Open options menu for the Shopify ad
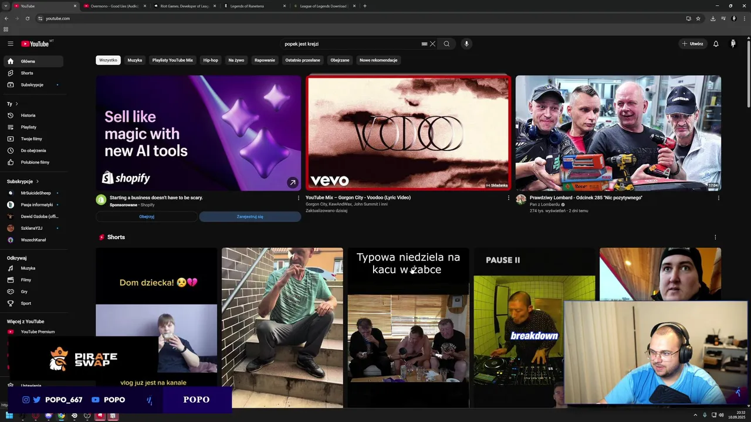Viewport: 751px width, 422px height. pyautogui.click(x=298, y=198)
